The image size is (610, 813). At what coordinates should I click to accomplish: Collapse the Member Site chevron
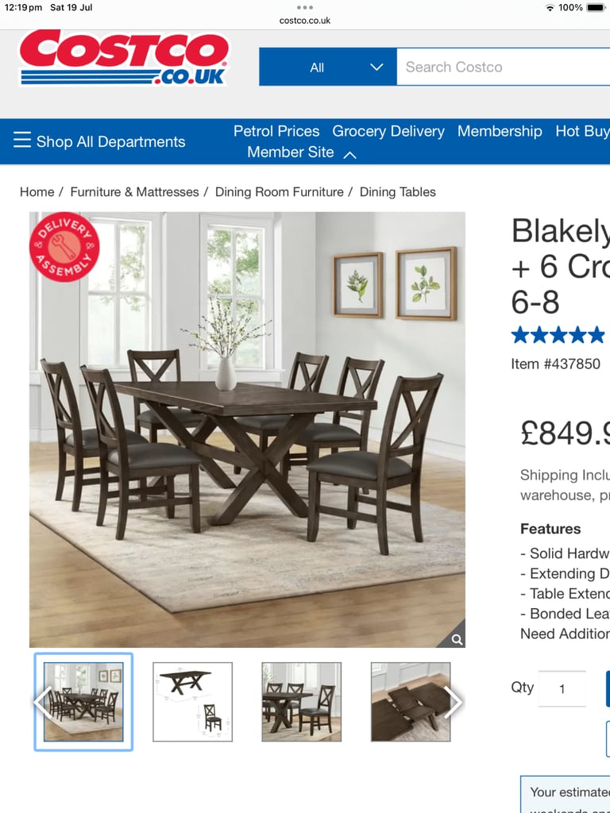coord(350,155)
